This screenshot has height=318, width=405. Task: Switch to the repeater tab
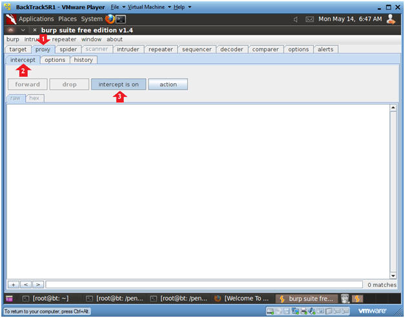point(161,50)
